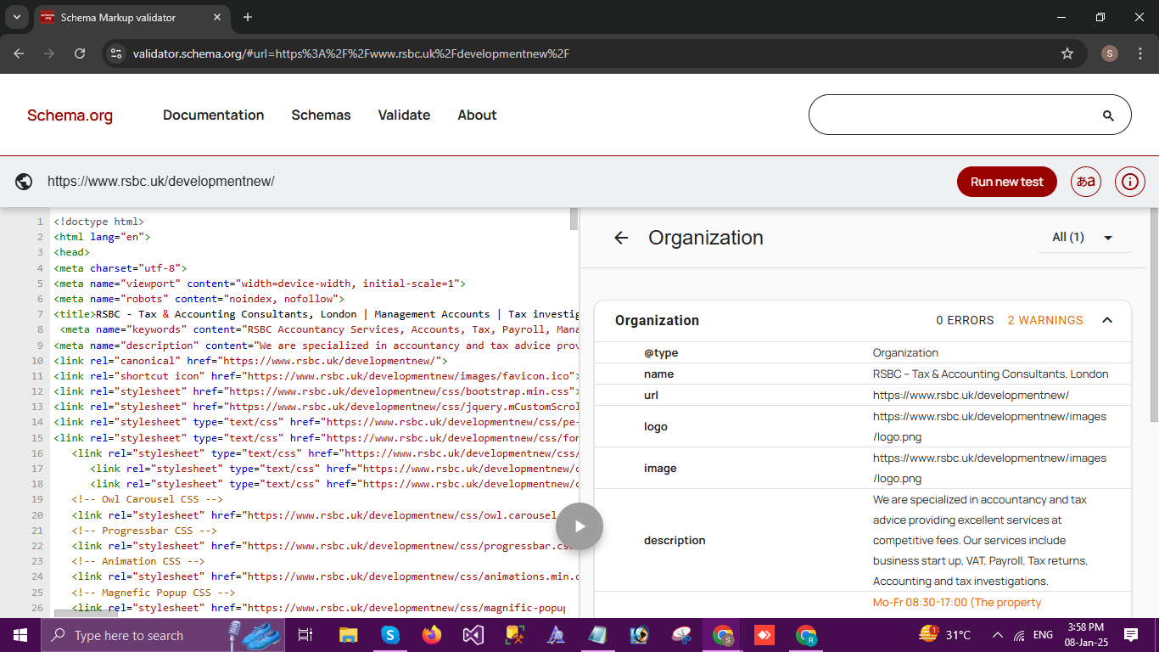Image resolution: width=1159 pixels, height=652 pixels.
Task: Open the taskbar clock and date
Action: point(1084,635)
